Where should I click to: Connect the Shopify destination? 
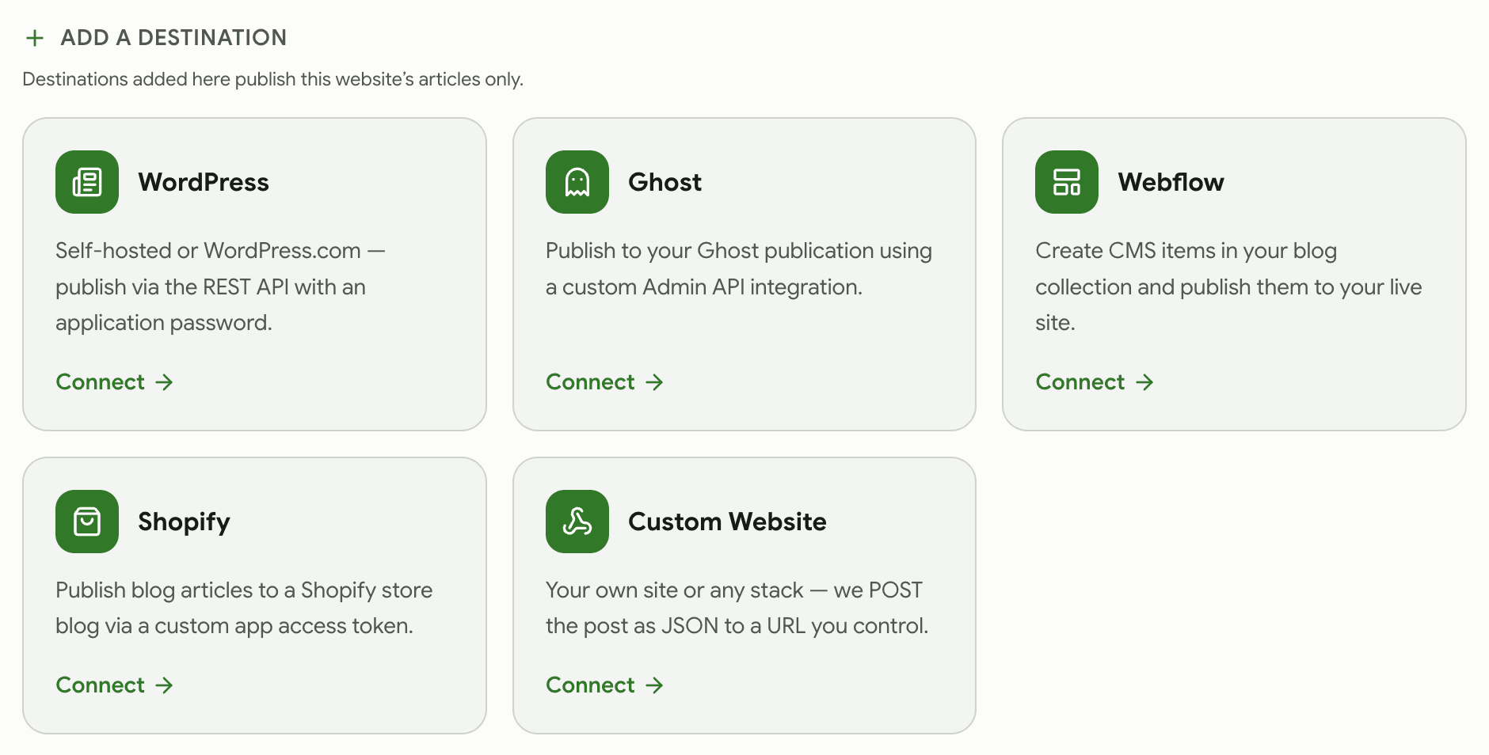[115, 685]
